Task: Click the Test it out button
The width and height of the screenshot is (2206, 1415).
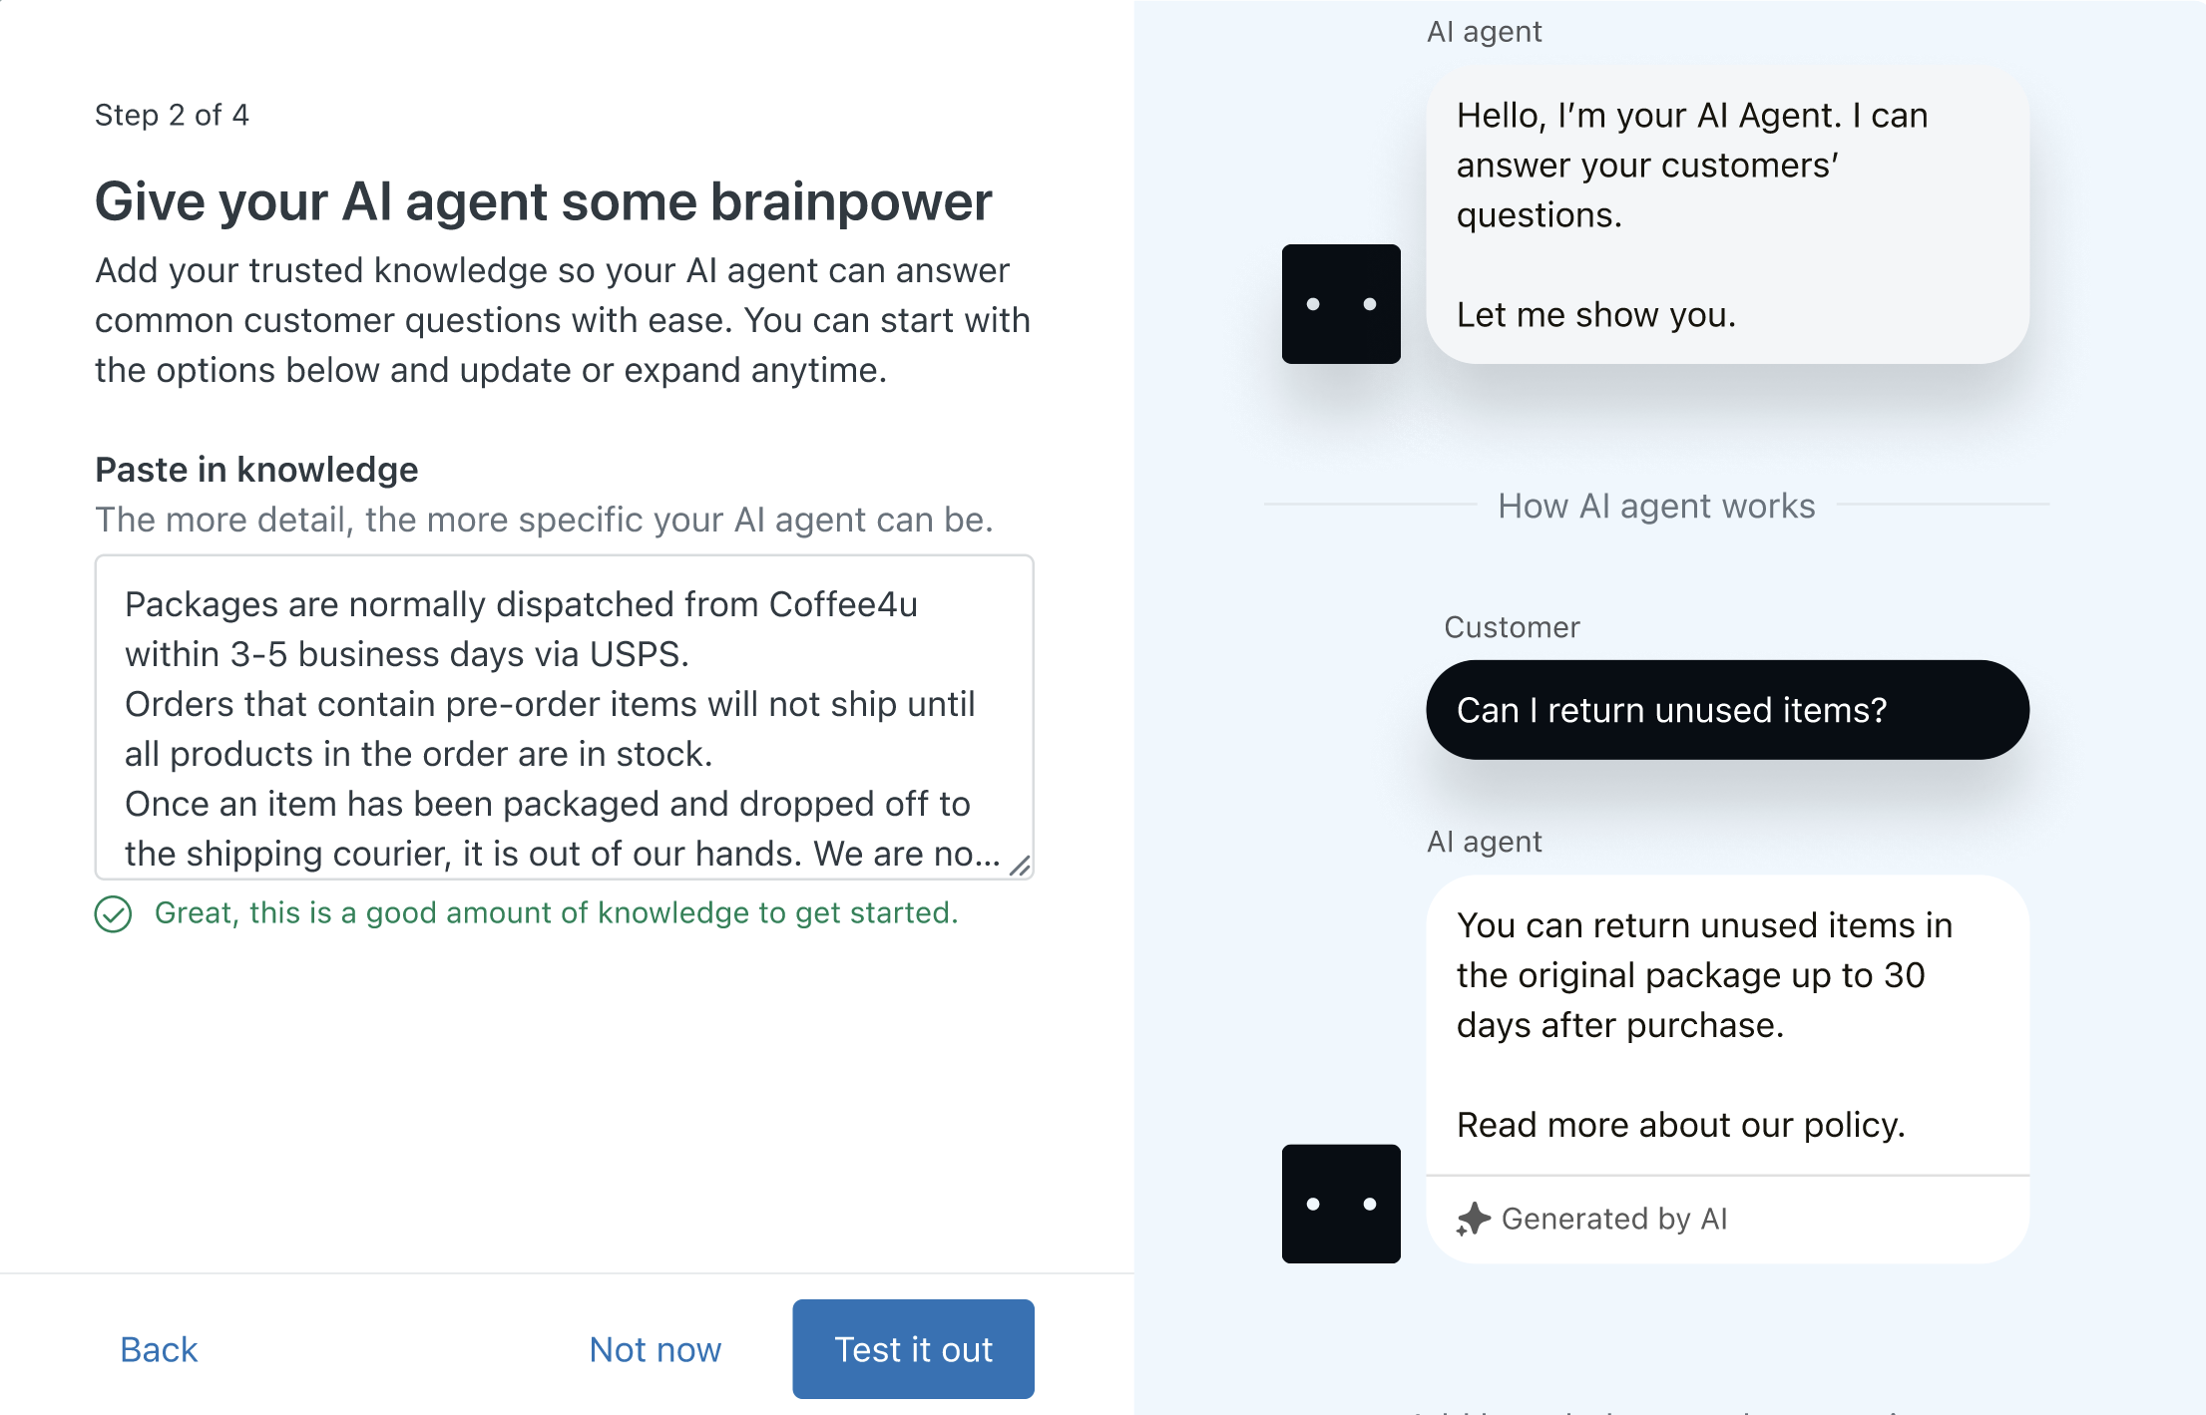Action: click(x=912, y=1348)
